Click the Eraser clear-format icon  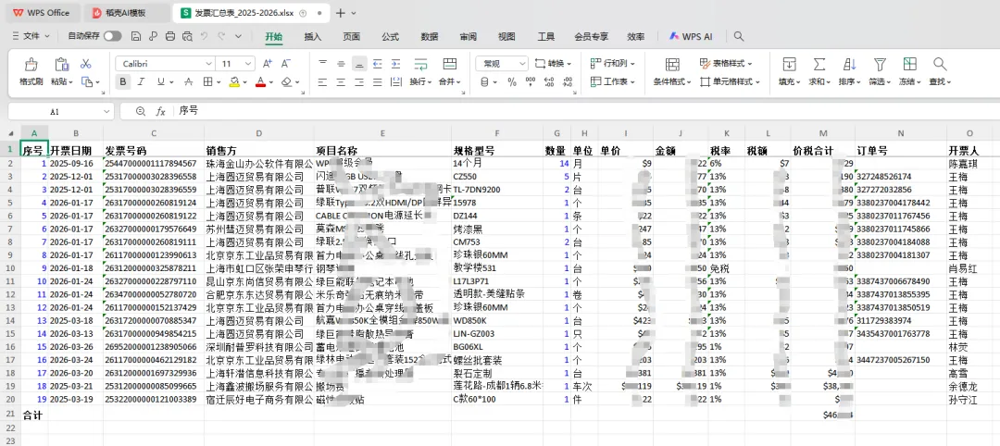[x=287, y=81]
